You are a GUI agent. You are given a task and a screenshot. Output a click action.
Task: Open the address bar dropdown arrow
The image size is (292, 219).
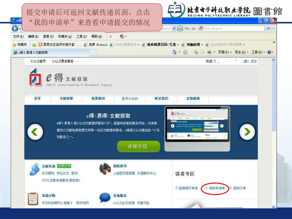tap(174, 29)
